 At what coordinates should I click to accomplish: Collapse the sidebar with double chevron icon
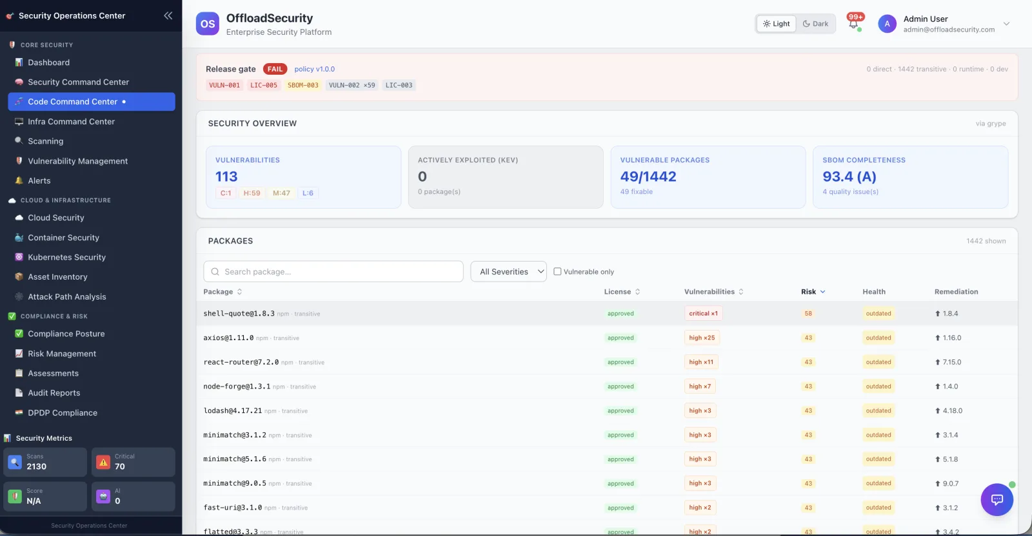pos(168,15)
